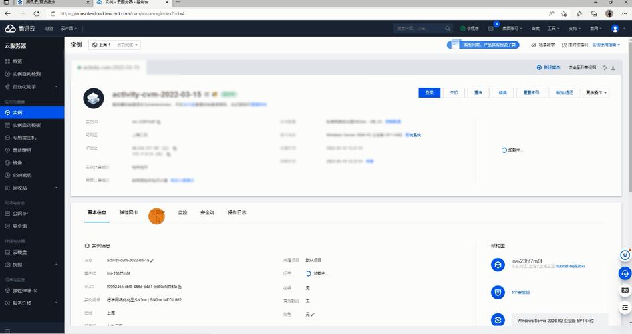Viewport: 632px width, 334px height.
Task: Open the 费用 dropdown menu
Action: 596,29
